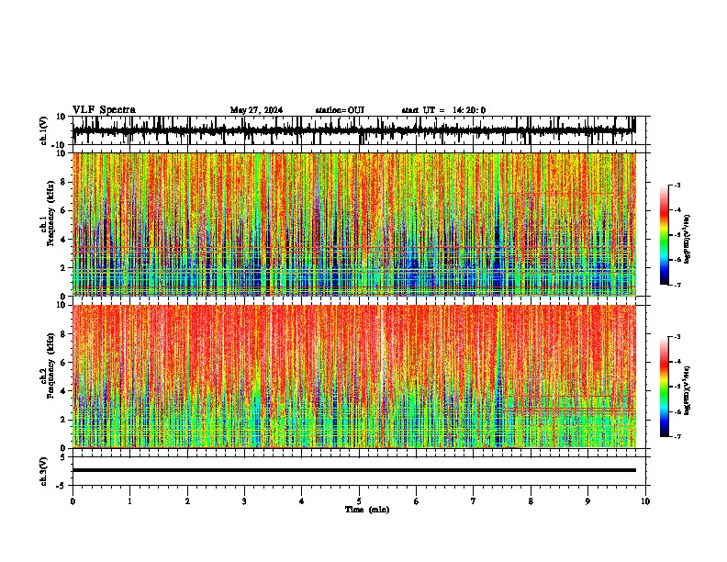Image resolution: width=727 pixels, height=562 pixels.
Task: Click time axis tick label "7"
Action: pyautogui.click(x=474, y=501)
